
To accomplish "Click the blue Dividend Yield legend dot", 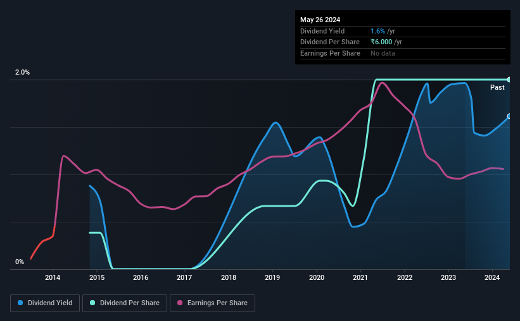I will click(20, 303).
